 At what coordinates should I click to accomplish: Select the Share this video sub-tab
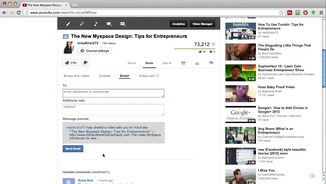pos(76,76)
